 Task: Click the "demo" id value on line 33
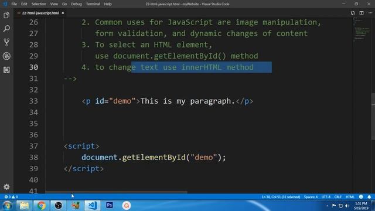point(122,101)
